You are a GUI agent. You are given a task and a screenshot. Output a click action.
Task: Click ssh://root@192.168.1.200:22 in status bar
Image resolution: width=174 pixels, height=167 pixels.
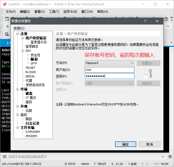pyautogui.click(x=22, y=164)
